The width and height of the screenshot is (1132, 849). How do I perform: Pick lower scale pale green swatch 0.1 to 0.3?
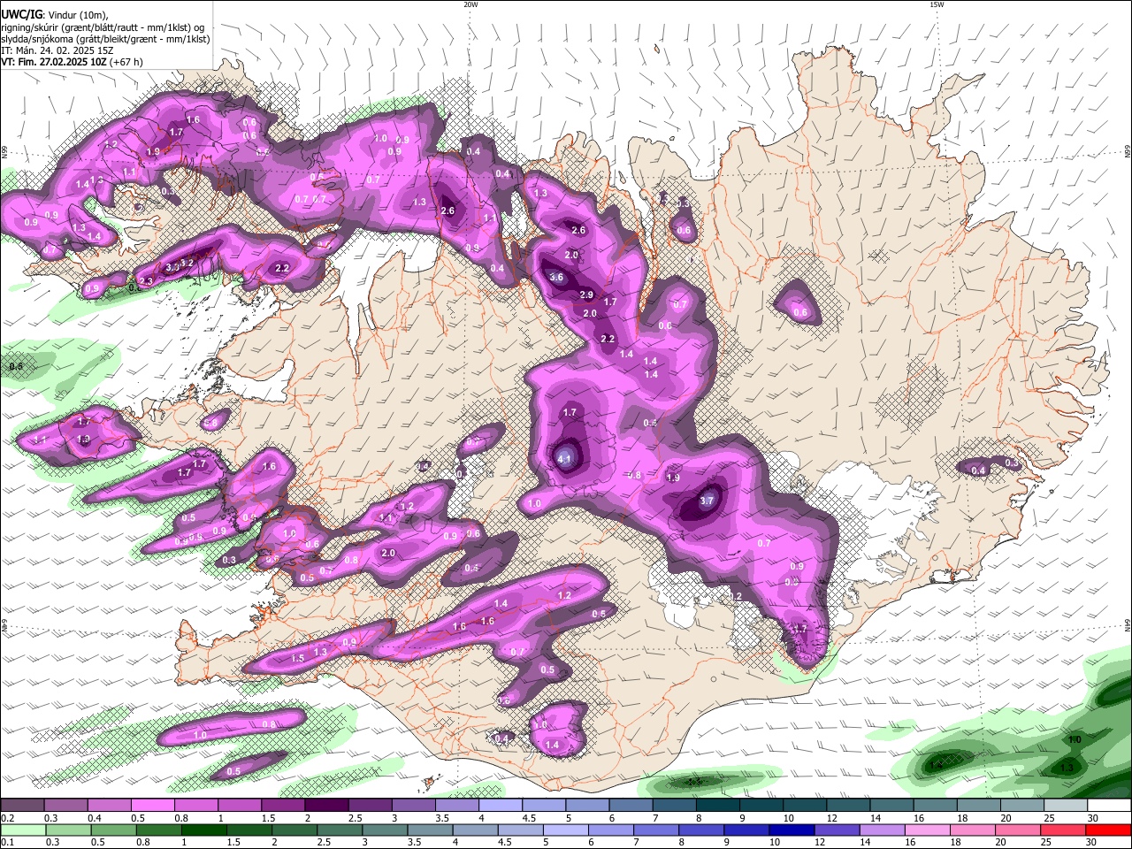[22, 830]
